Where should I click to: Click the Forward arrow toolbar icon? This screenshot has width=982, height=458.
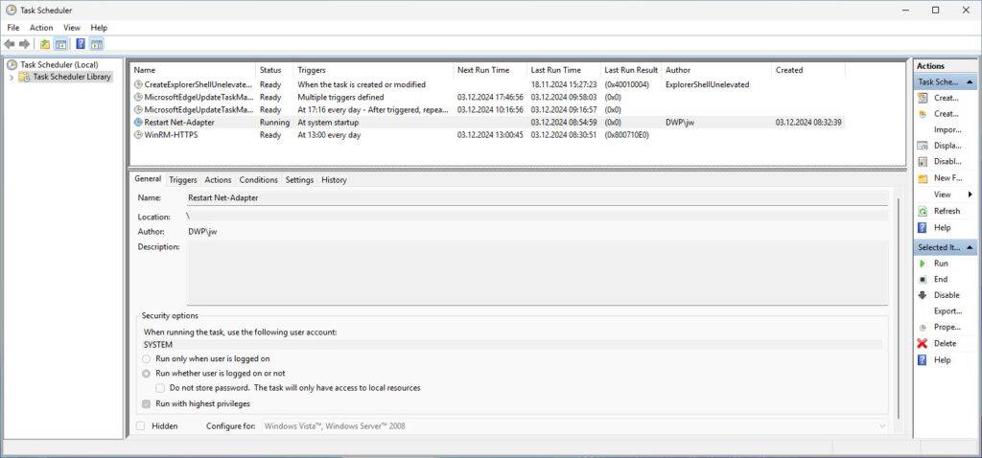pyautogui.click(x=24, y=44)
